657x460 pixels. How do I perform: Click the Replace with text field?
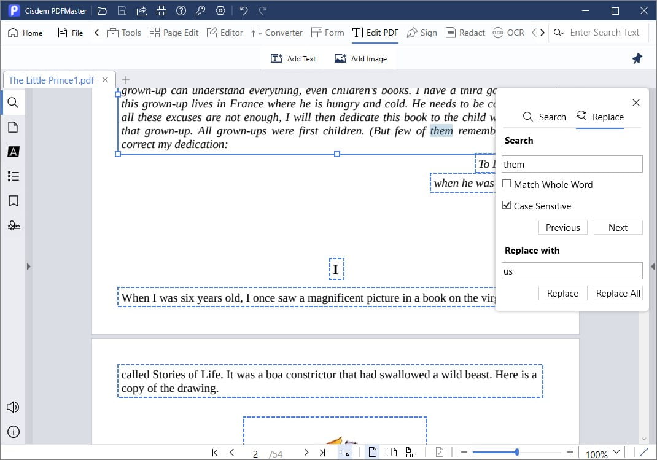click(572, 271)
